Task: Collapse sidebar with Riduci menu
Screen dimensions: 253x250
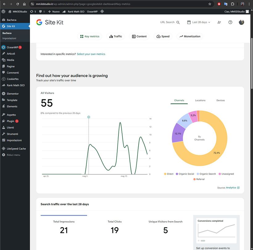Action: click(15, 155)
